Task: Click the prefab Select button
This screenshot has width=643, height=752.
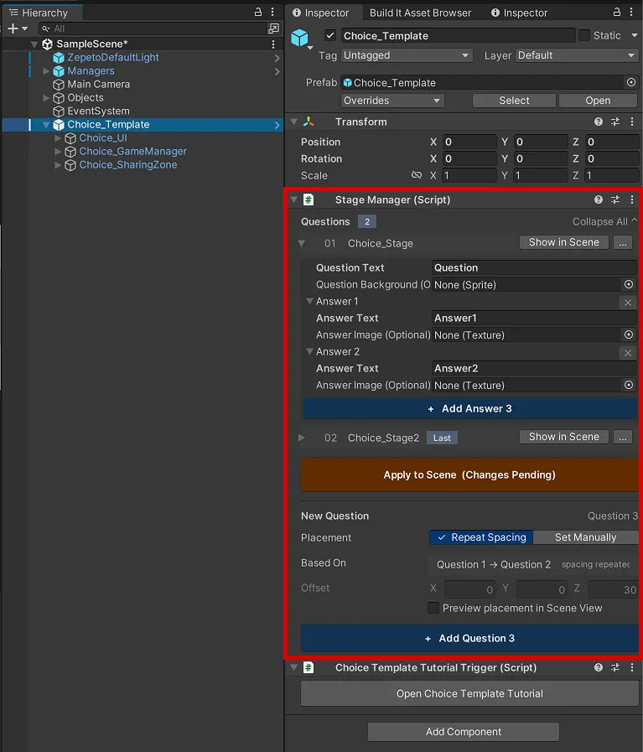Action: (x=514, y=101)
